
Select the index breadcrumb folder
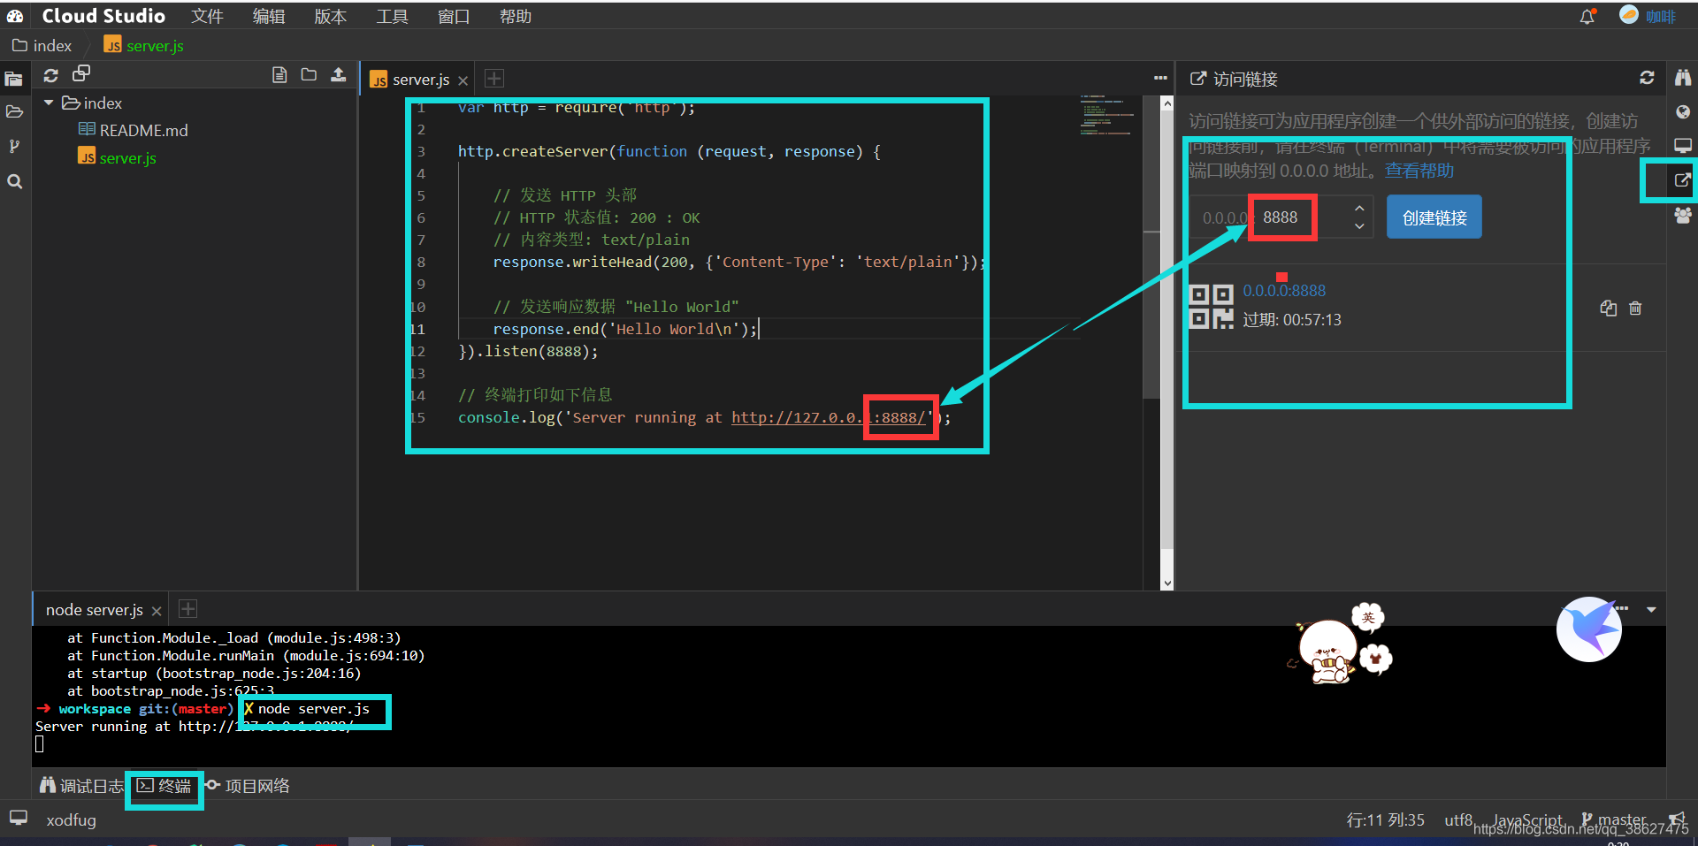42,45
